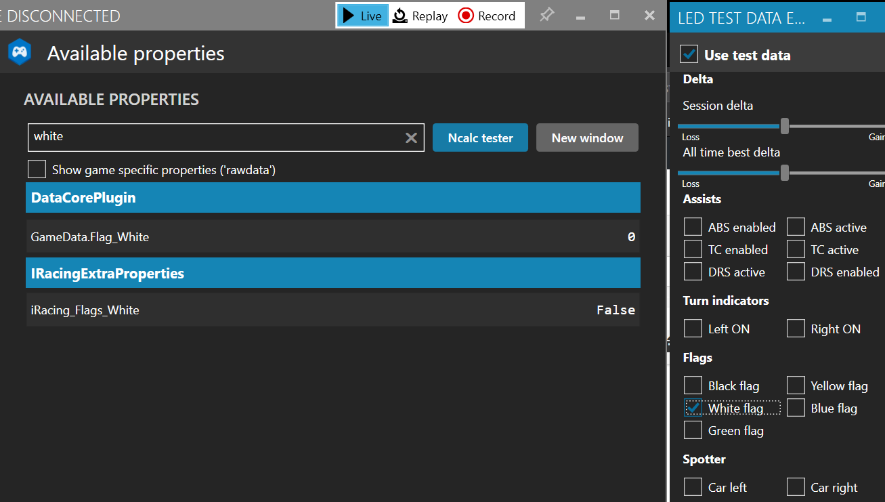Start Replay mode
The image size is (885, 502).
(420, 16)
